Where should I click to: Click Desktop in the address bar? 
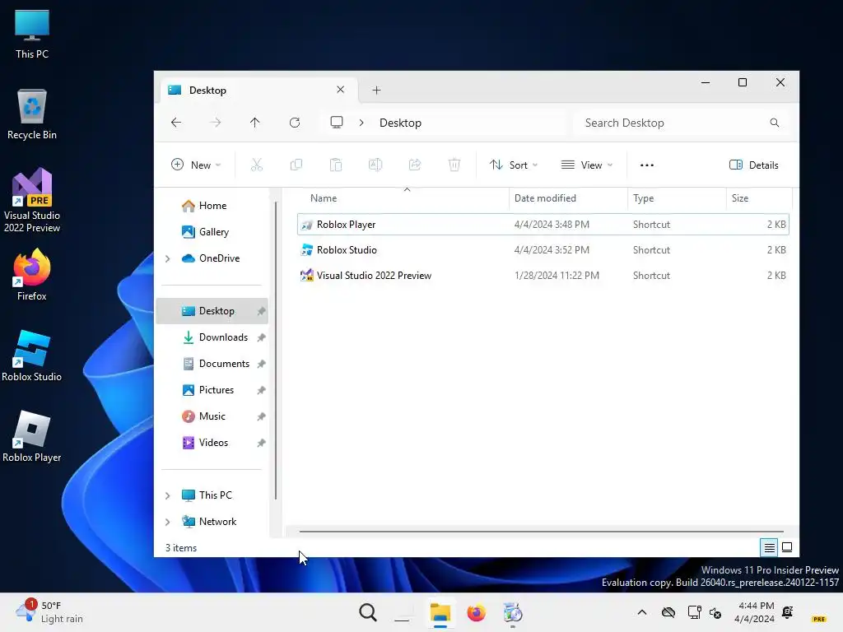tap(401, 123)
